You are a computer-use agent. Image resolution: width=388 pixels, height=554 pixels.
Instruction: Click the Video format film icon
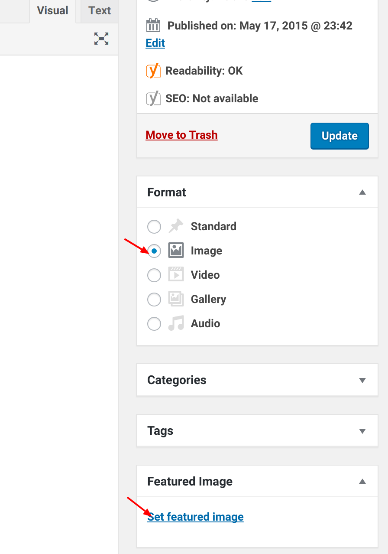(176, 275)
